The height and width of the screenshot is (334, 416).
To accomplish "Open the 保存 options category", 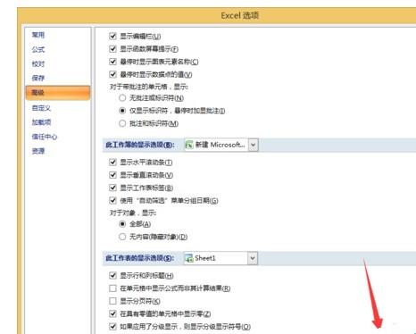I will coord(38,79).
